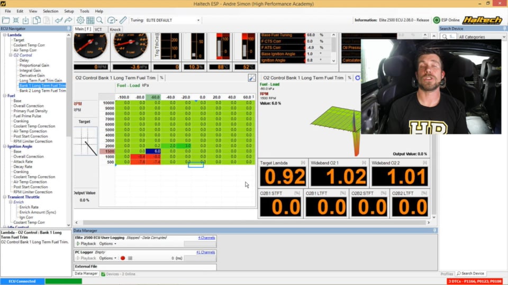This screenshot has height=285, width=508.
Task: Open the Help menu
Action: pyautogui.click(x=99, y=11)
